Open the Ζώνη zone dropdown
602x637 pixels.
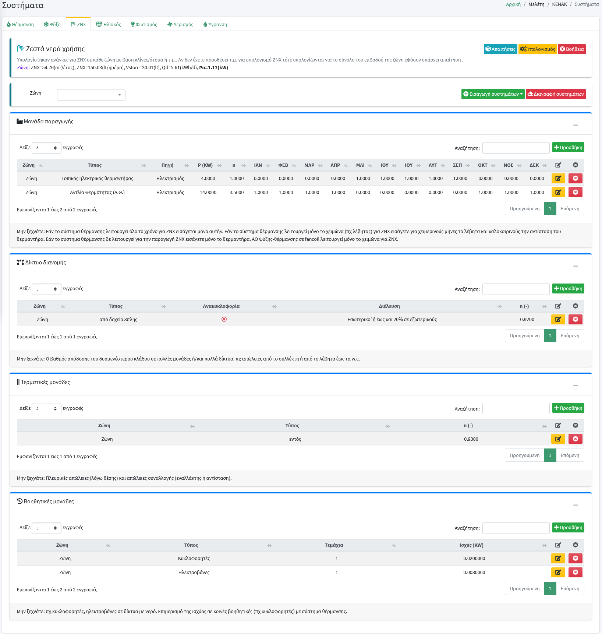(91, 95)
